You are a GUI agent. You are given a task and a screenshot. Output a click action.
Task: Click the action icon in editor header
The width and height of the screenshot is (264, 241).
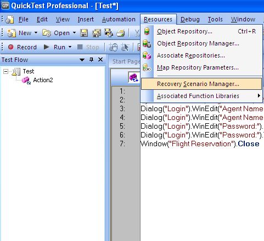pyautogui.click(x=134, y=78)
